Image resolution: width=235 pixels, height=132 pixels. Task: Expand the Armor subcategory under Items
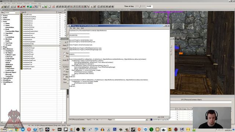tap(4, 25)
